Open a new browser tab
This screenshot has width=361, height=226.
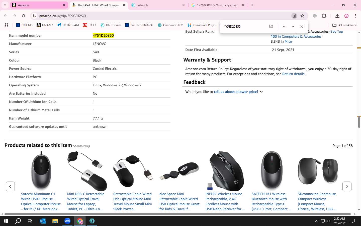coord(252,5)
